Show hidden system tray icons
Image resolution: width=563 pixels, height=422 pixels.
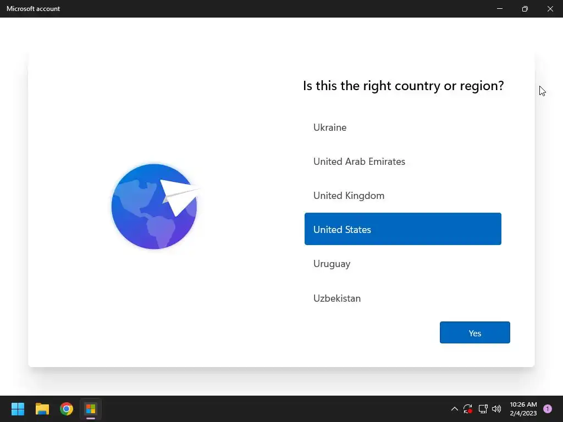point(455,409)
